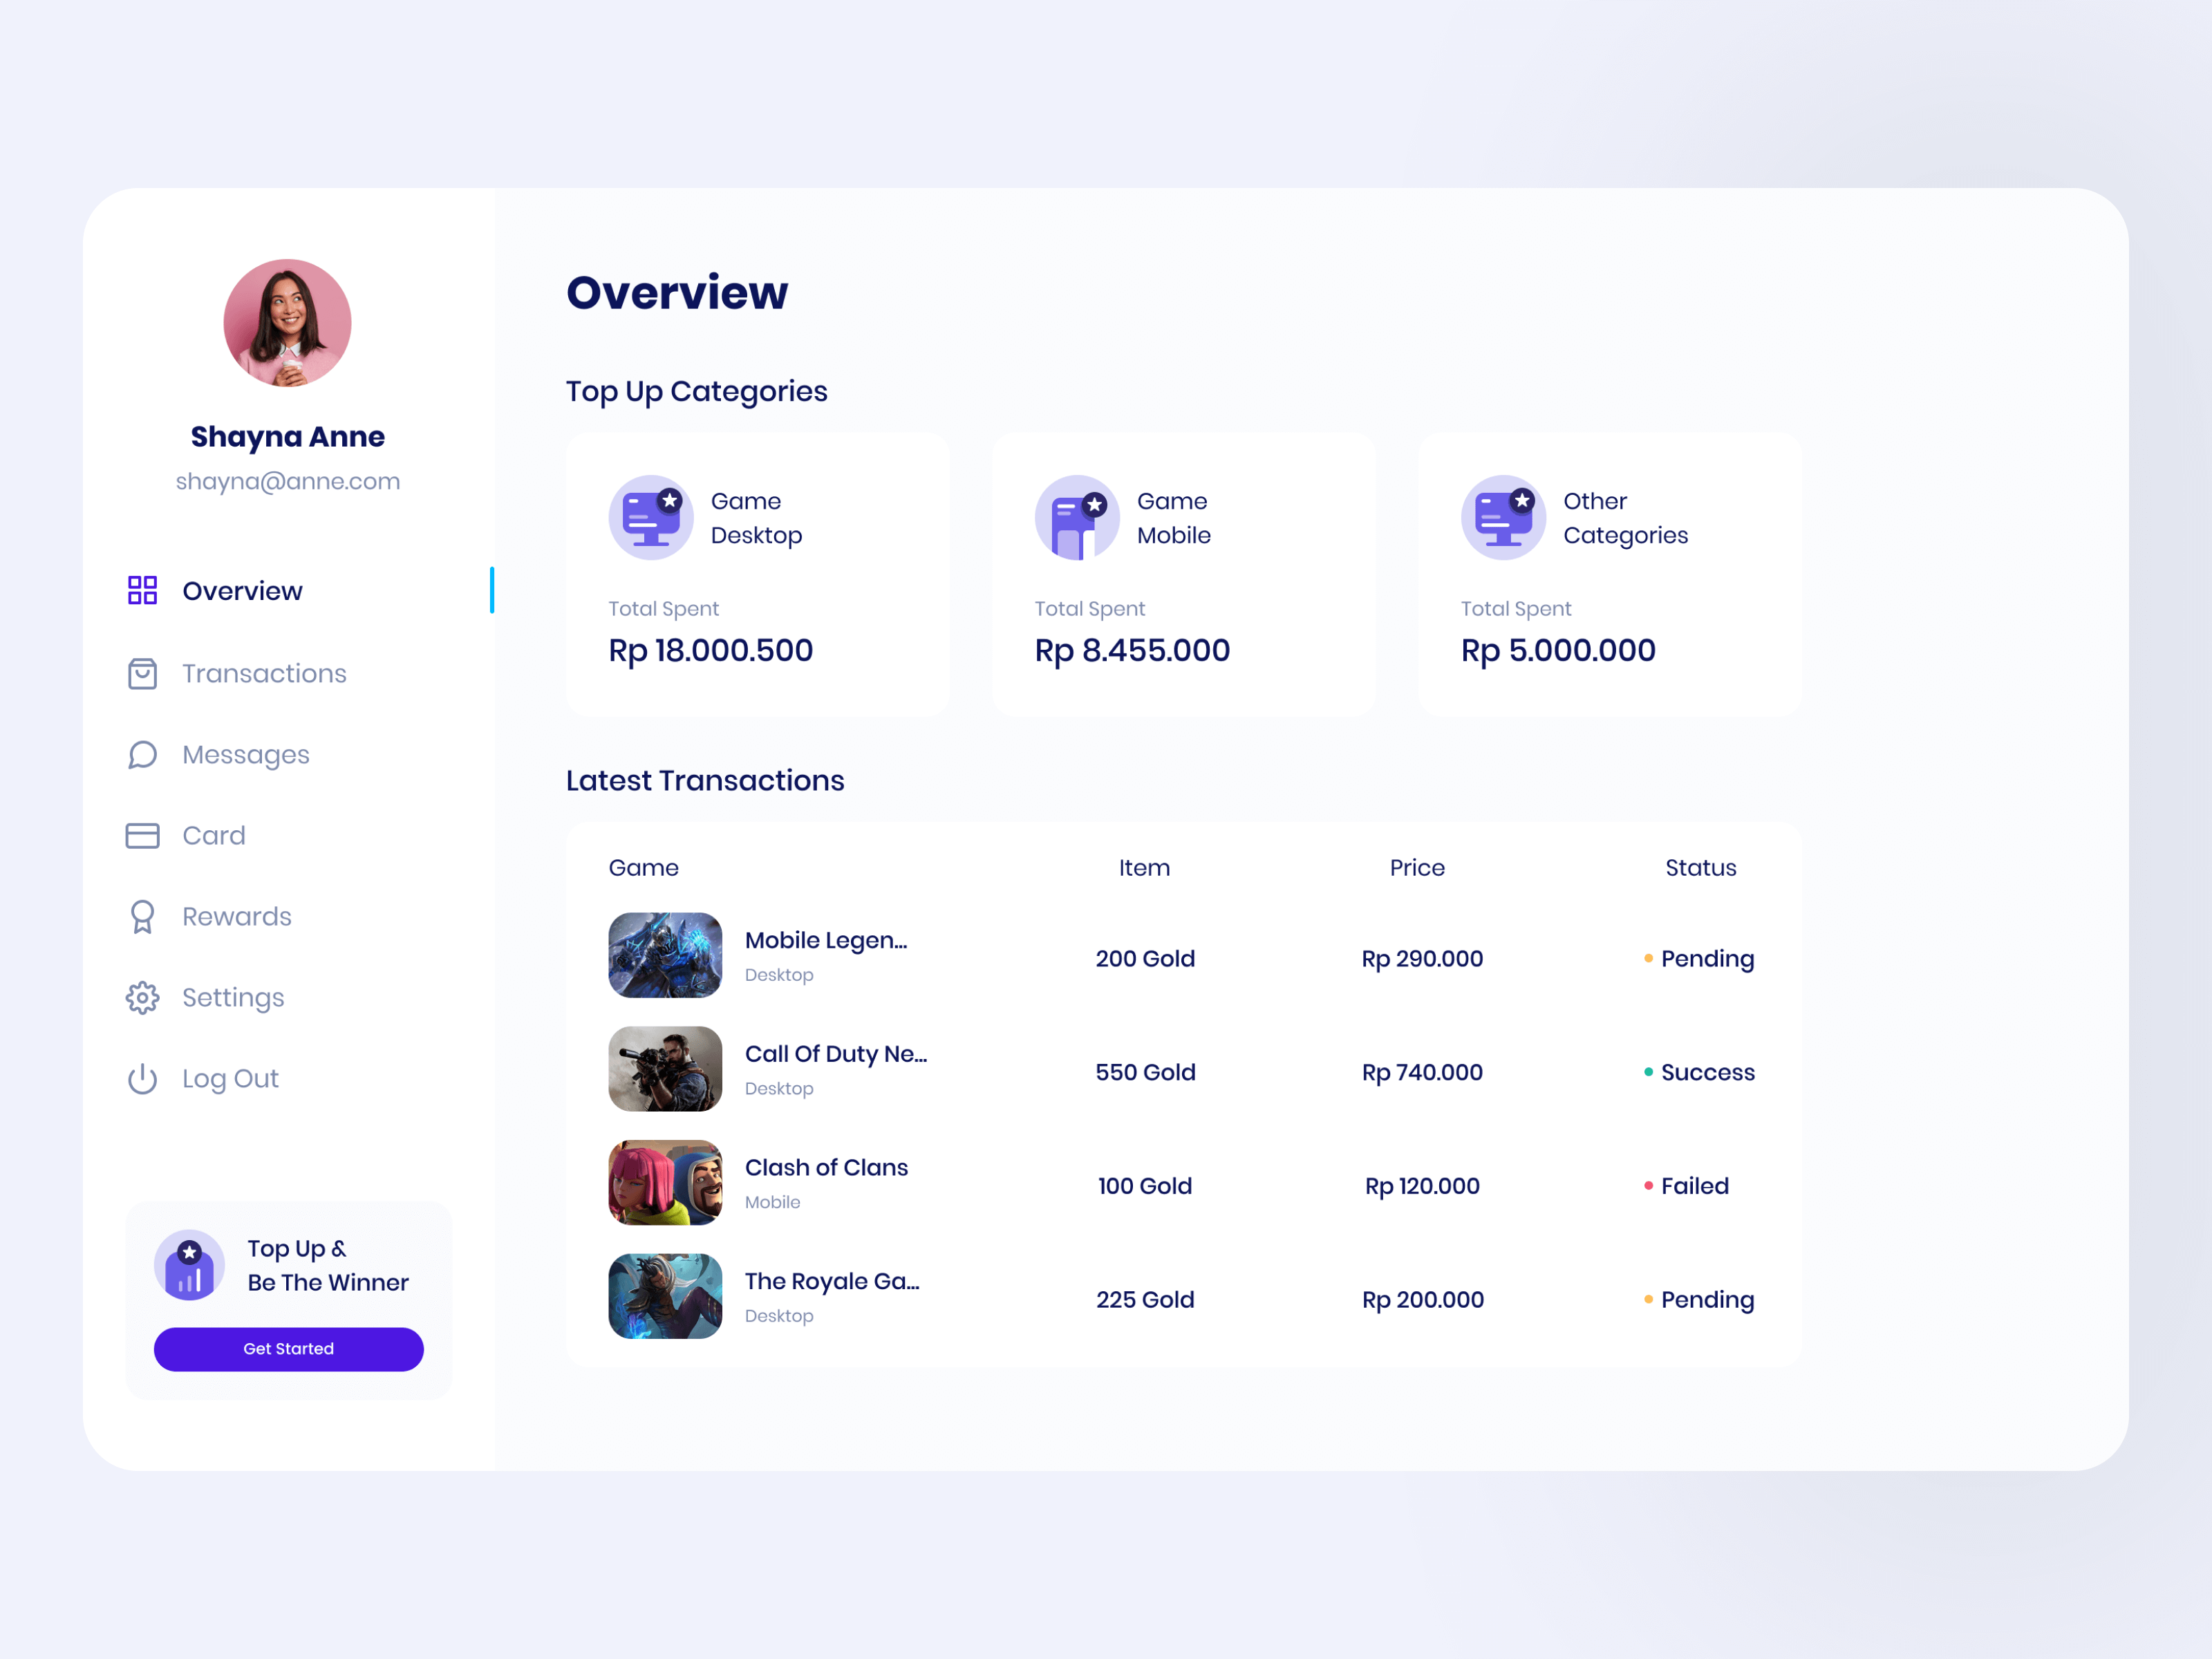The image size is (2212, 1659).
Task: Click the Clash of Clans game title
Action: click(826, 1167)
